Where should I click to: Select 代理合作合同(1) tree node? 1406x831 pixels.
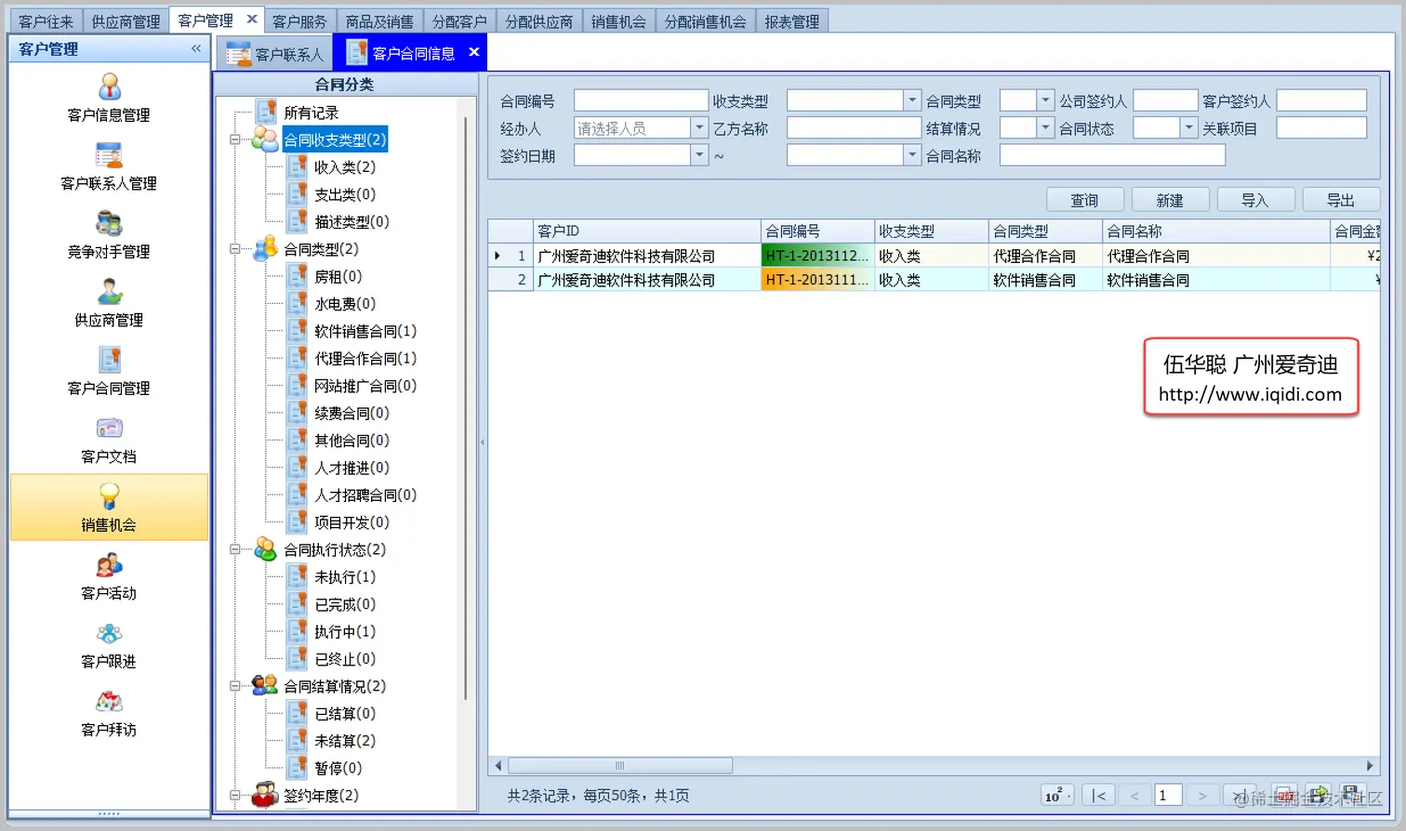pyautogui.click(x=365, y=358)
